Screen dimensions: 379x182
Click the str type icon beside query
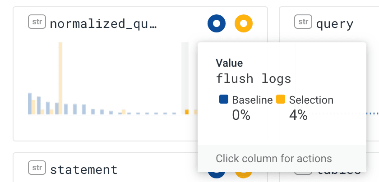[303, 21]
